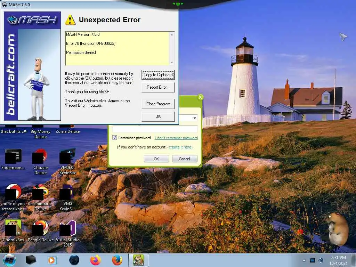
Task: Confirm the MASH error with OK
Action: pos(158,116)
